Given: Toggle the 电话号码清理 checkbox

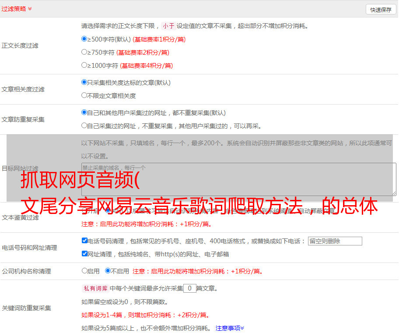Looking at the screenshot, I should pos(85,241).
